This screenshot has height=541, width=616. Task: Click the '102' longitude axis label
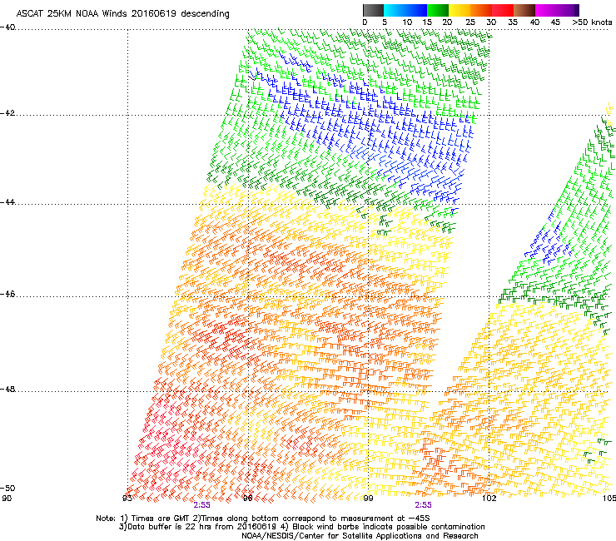[489, 499]
